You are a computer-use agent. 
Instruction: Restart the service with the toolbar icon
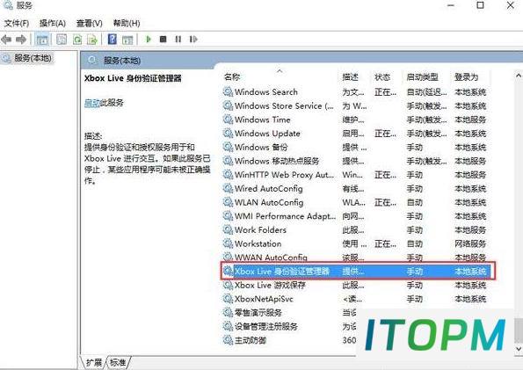click(x=193, y=40)
